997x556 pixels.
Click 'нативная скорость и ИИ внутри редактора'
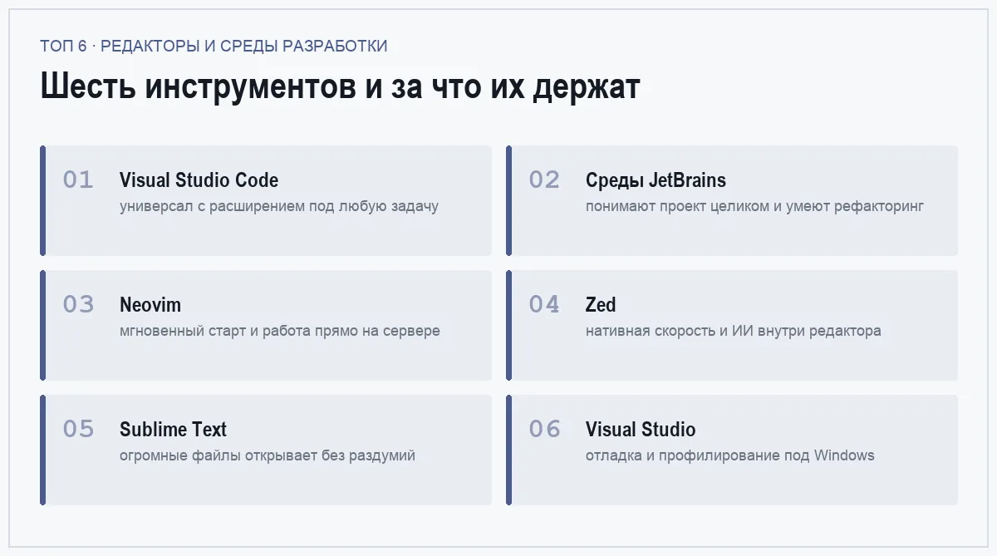[x=734, y=331]
